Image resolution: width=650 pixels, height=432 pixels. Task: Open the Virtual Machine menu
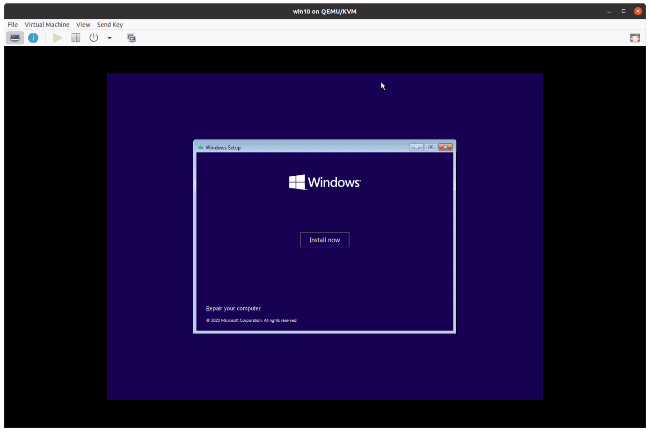[47, 24]
